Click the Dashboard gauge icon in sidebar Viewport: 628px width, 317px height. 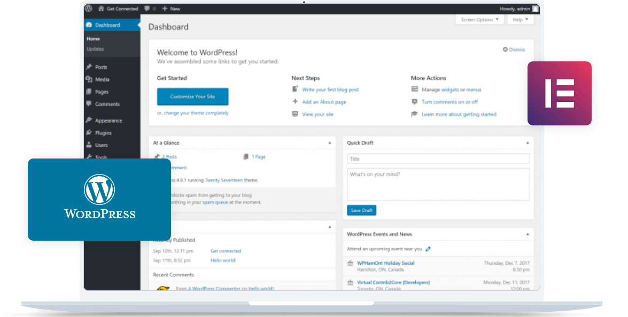coord(89,25)
